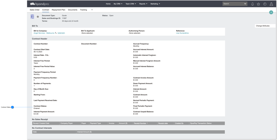Open the Marketing menu
The image size is (277, 140).
(x=155, y=4)
